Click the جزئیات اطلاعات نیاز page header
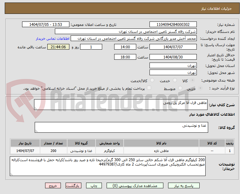Screen dimensions: 240x194 point(216,9)
